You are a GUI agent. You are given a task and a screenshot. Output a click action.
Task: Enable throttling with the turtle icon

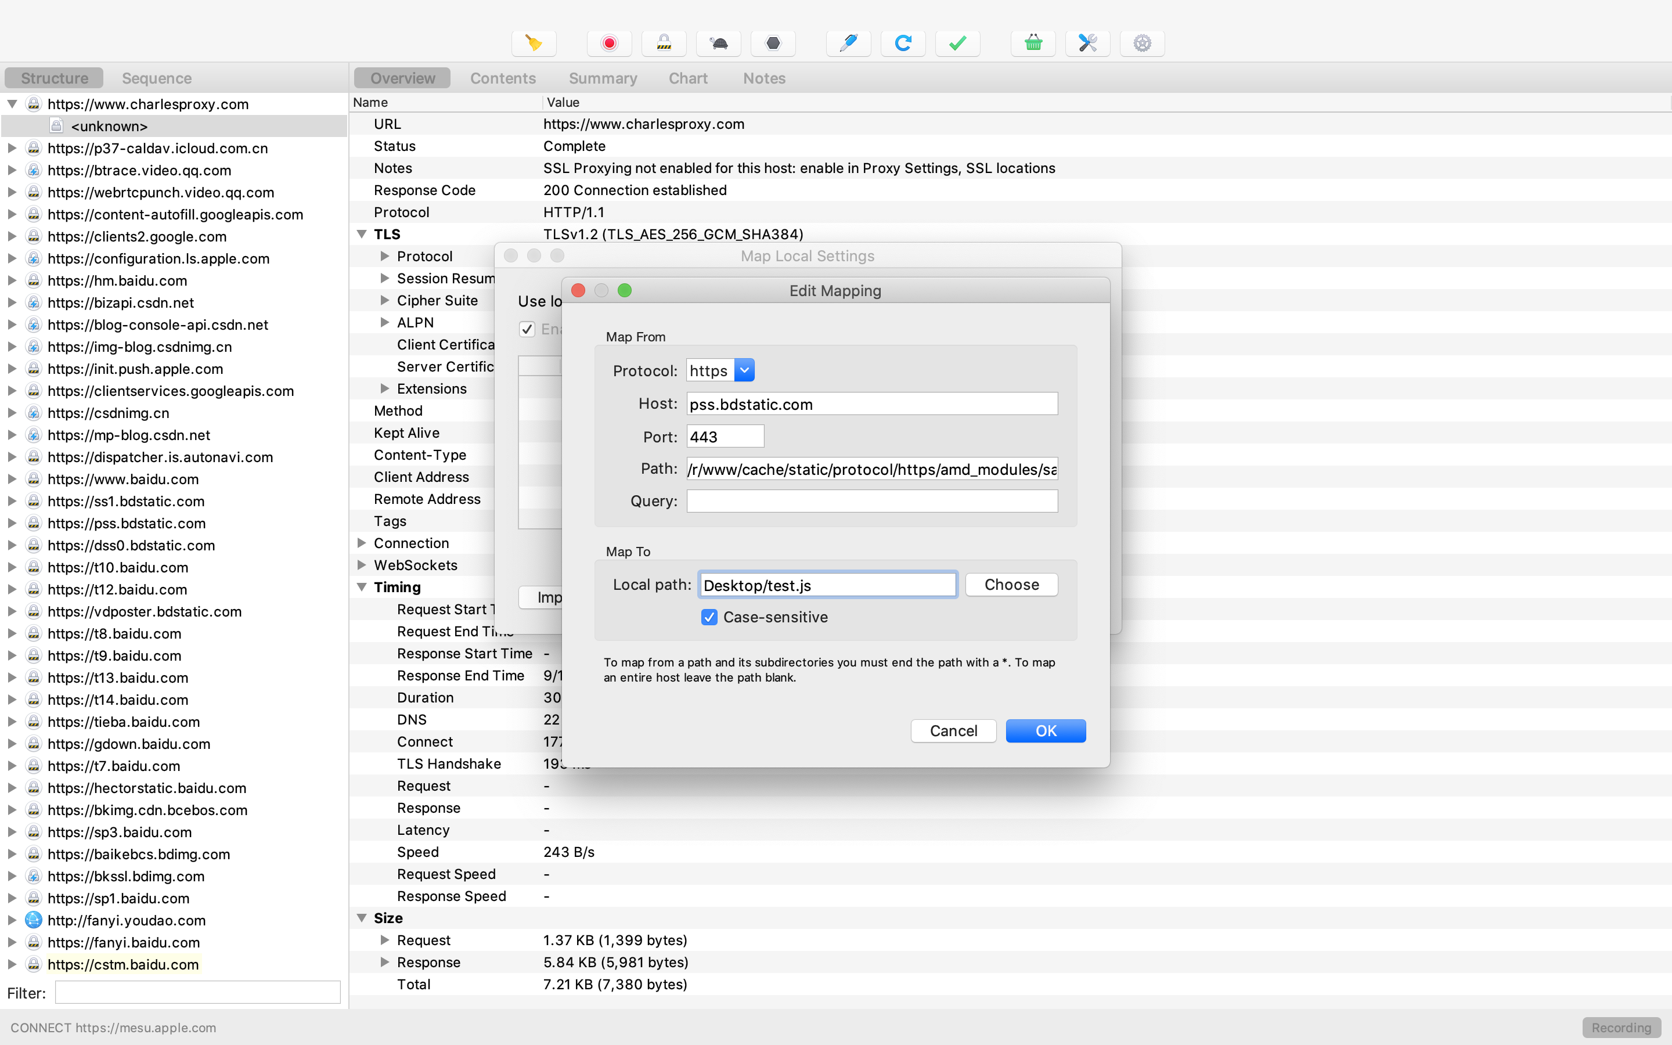pos(719,44)
